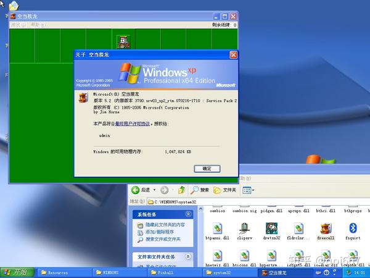The image size is (370, 278).
Task: Close the 关于 空当接龙 dialog
Action: (x=233, y=55)
